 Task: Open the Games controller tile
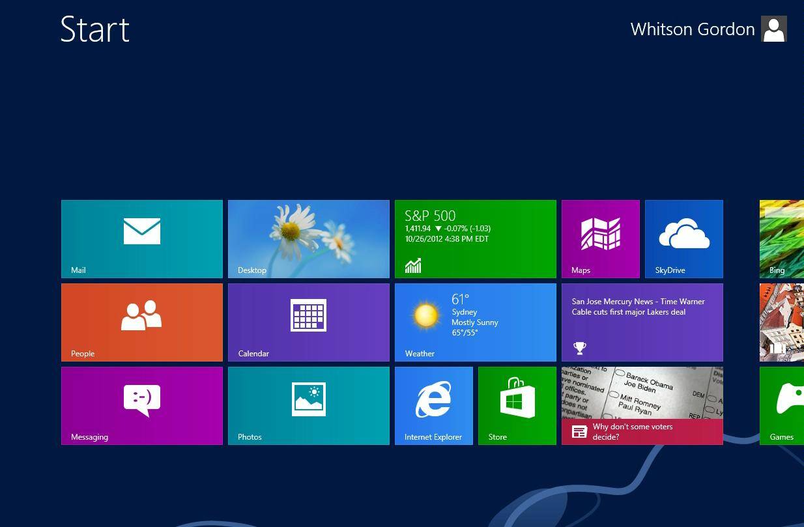coord(782,405)
